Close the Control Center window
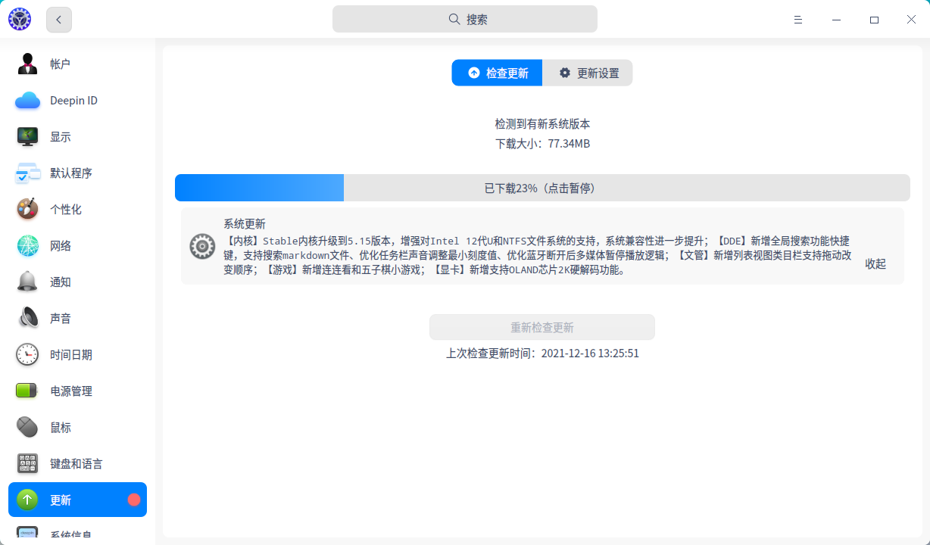930x545 pixels. (912, 20)
